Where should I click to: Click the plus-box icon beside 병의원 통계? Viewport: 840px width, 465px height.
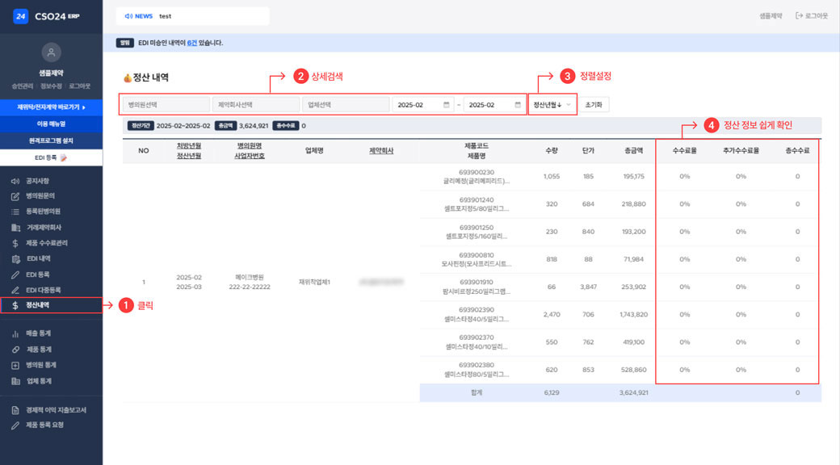[x=15, y=365]
